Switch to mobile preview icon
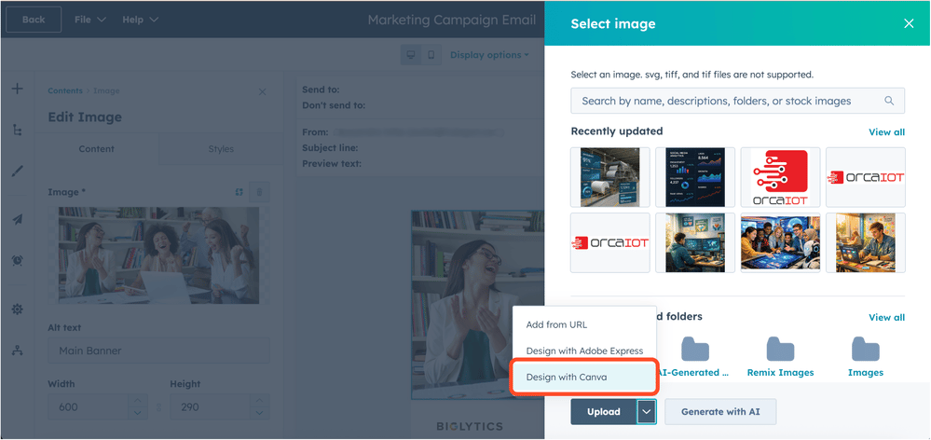931x440 pixels. 431,55
